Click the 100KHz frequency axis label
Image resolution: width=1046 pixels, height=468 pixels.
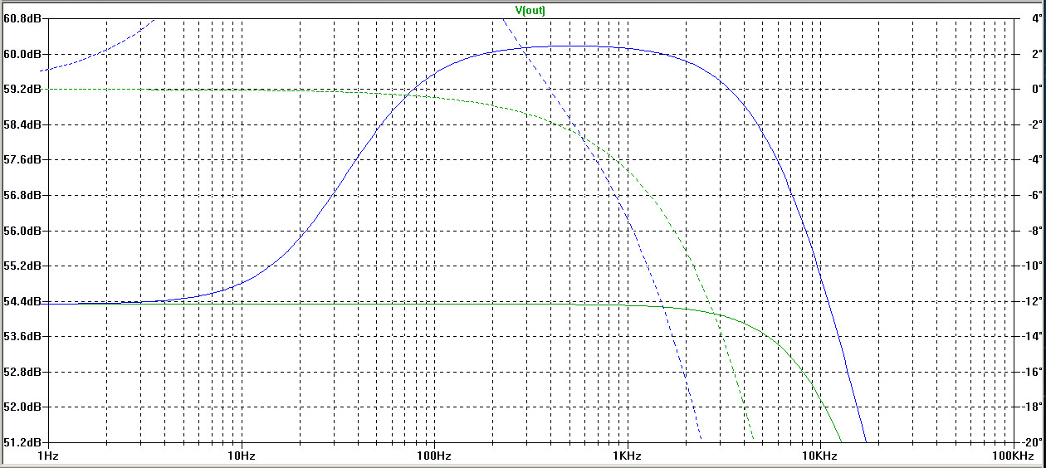(1014, 456)
